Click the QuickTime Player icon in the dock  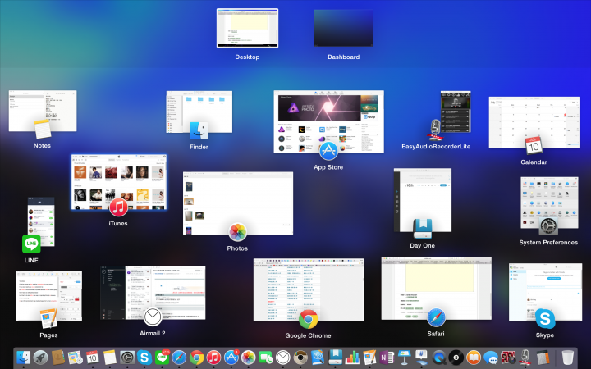(x=438, y=358)
